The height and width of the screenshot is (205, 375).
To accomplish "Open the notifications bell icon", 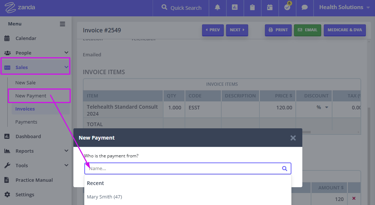I will [x=217, y=7].
